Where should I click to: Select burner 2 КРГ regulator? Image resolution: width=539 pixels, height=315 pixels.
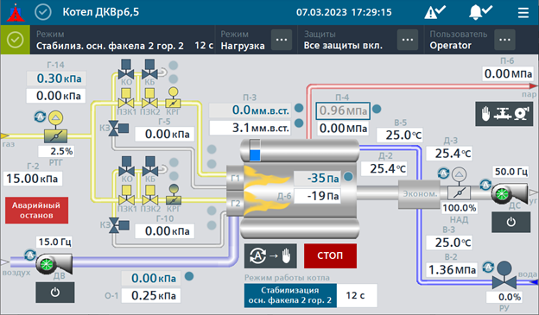(174, 195)
